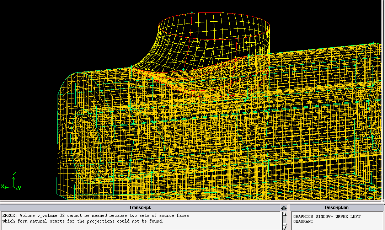Click the X axis label on the triad

click(x=2, y=186)
